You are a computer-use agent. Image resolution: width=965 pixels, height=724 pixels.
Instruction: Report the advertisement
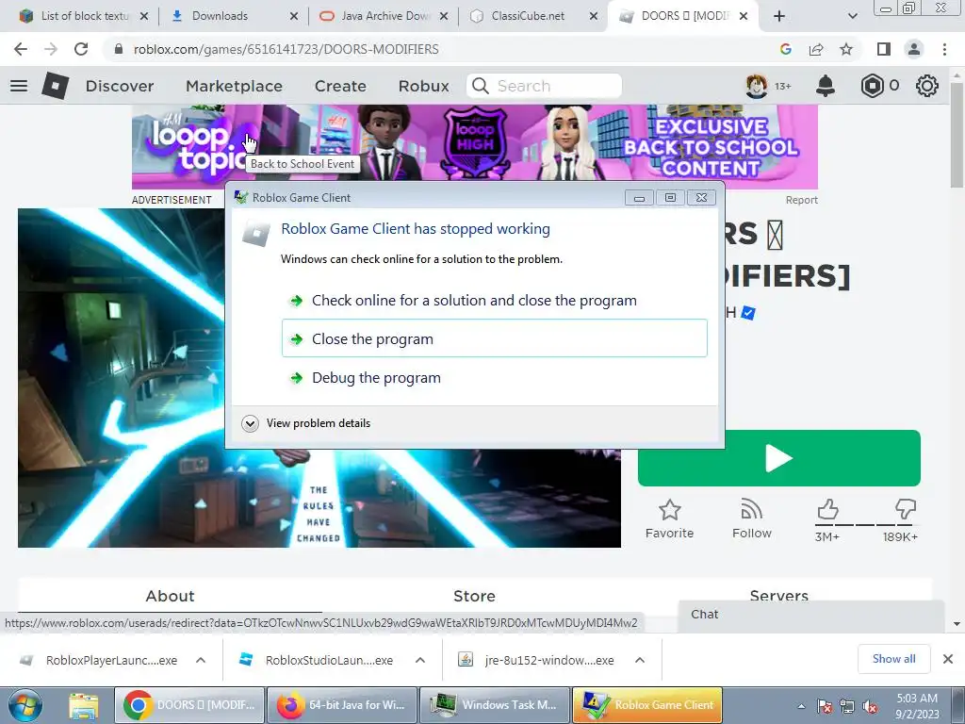[x=801, y=200]
